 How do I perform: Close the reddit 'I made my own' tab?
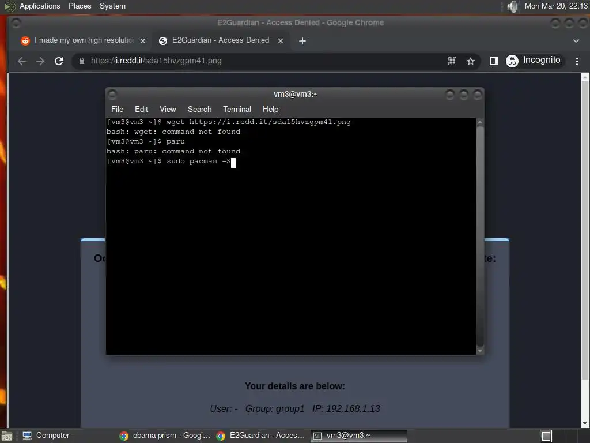click(143, 41)
